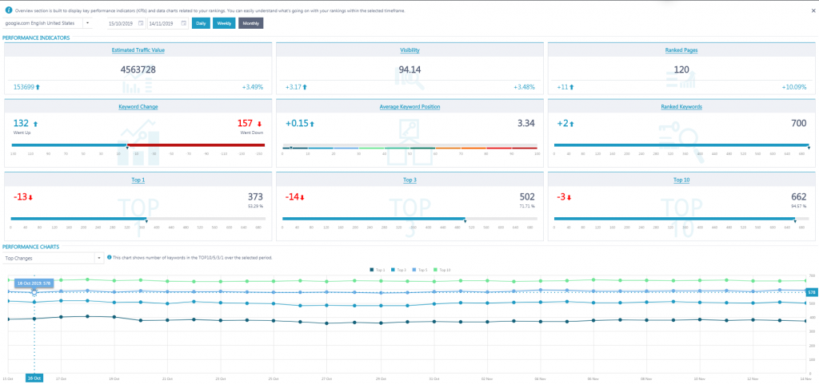Click the 120 ranked pages value
The height and width of the screenshot is (384, 819).
[x=681, y=69]
